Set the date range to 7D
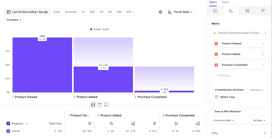The width and height of the screenshot is (272, 138). tap(83, 12)
